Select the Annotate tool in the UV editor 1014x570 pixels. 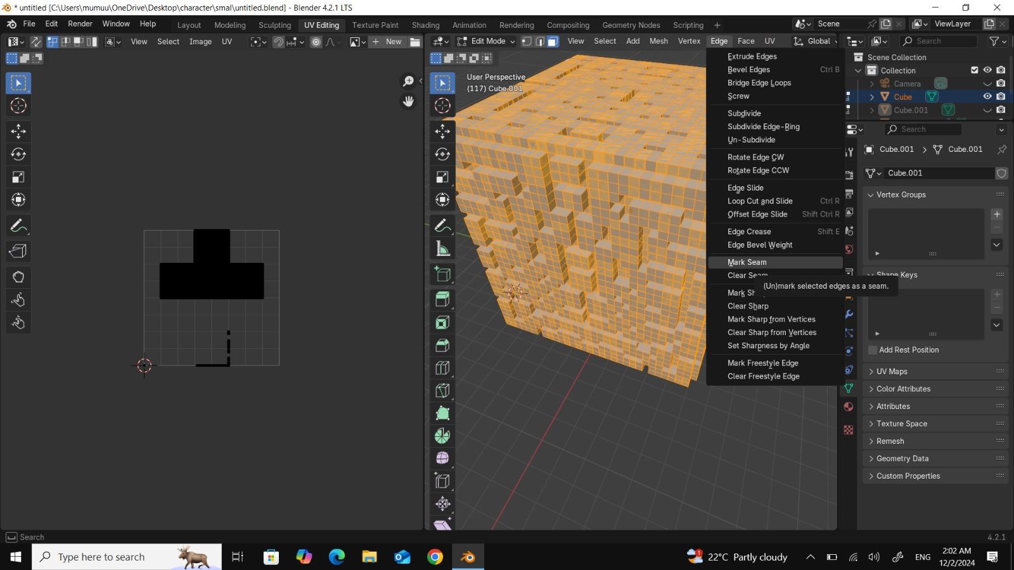[18, 225]
